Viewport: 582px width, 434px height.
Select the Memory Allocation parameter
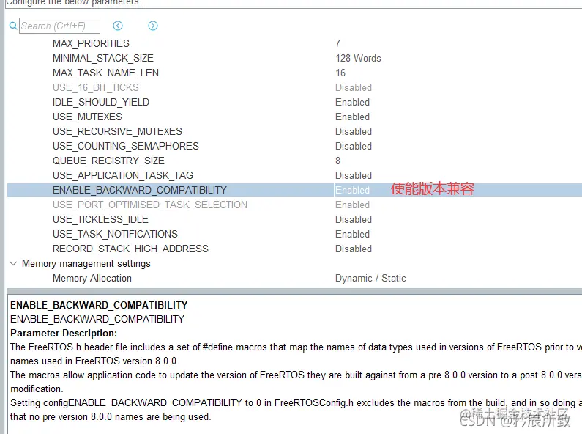pyautogui.click(x=92, y=279)
